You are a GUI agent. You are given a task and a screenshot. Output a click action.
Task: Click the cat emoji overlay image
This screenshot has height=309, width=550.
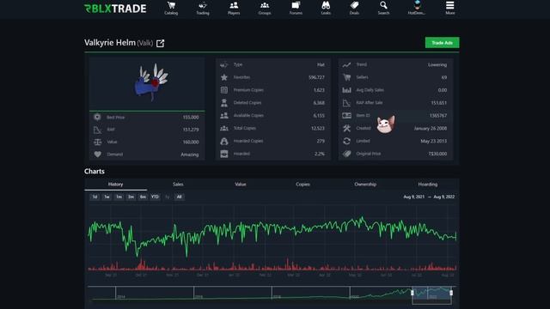386,124
